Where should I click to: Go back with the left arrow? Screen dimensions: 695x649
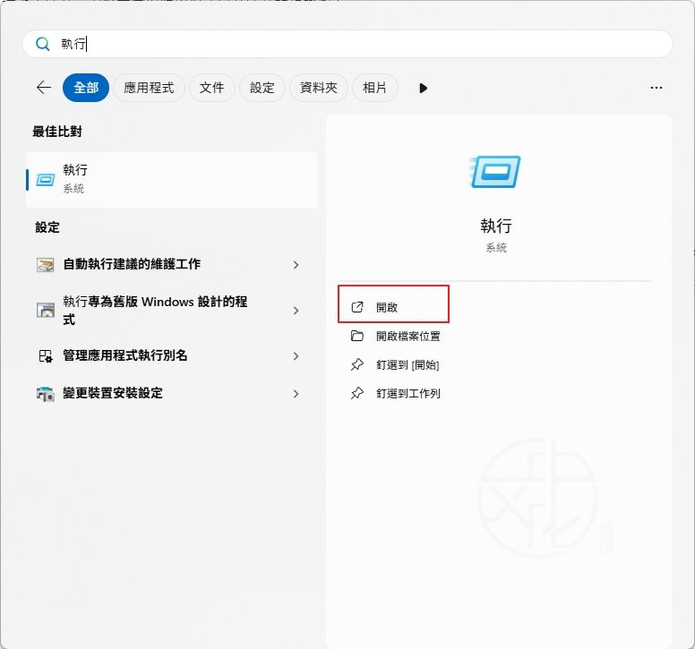[x=43, y=87]
